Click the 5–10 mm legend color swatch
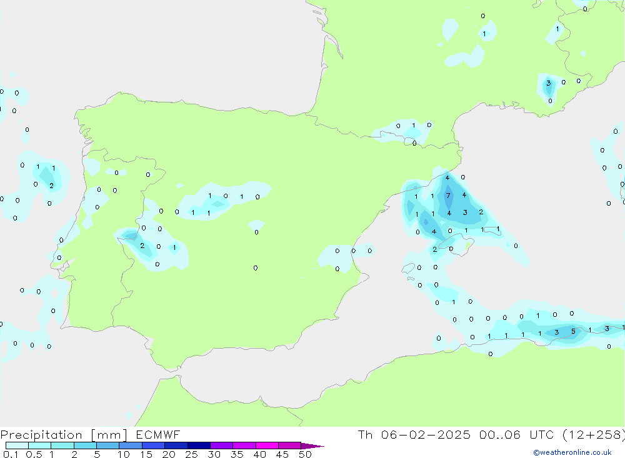This screenshot has height=458, width=625. click(107, 446)
